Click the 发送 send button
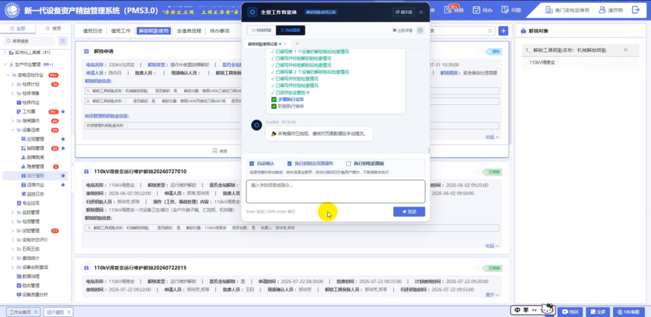Screen dimensions: 651x317 (x=409, y=212)
